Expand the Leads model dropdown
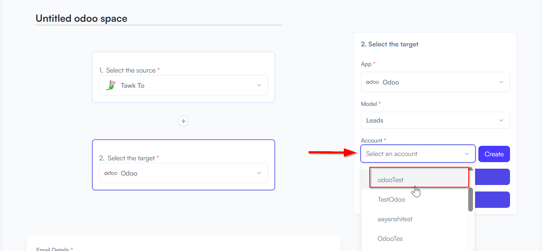The image size is (542, 251). coord(435,120)
